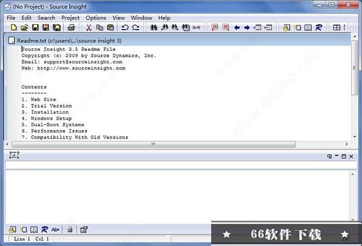362x246 pixels.
Task: Click the first red link-navigation icon
Action: (x=215, y=28)
